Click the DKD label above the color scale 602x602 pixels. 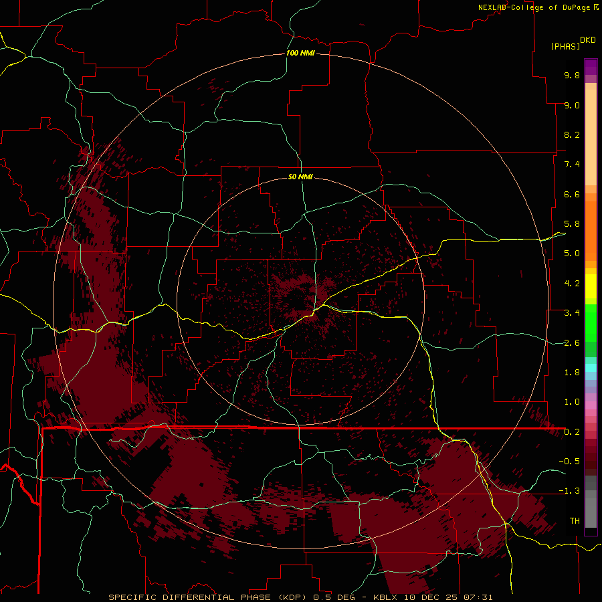pyautogui.click(x=588, y=40)
